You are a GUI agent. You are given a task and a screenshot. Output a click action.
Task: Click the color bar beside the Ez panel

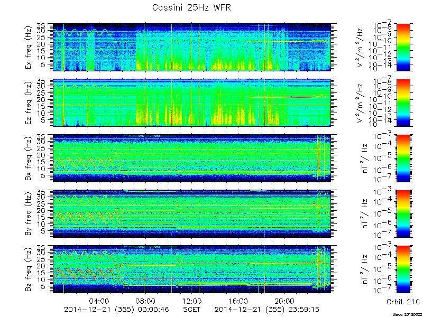coord(403,102)
